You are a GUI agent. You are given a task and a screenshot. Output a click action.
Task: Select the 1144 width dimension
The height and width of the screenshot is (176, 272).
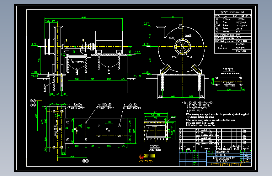172,17
